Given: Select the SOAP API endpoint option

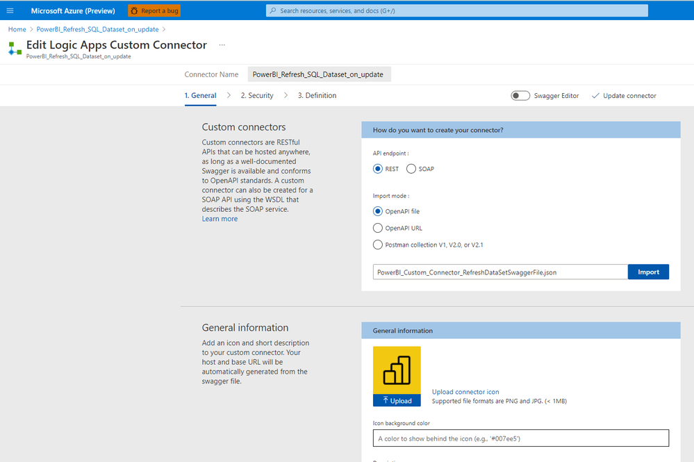Looking at the screenshot, I should coord(411,169).
